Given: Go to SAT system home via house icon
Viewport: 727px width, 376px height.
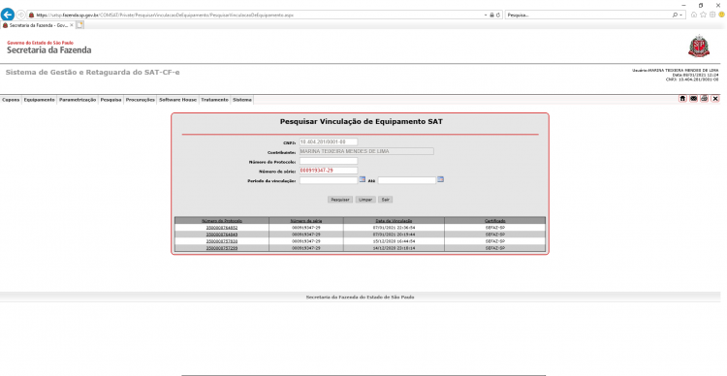Looking at the screenshot, I should (x=682, y=98).
